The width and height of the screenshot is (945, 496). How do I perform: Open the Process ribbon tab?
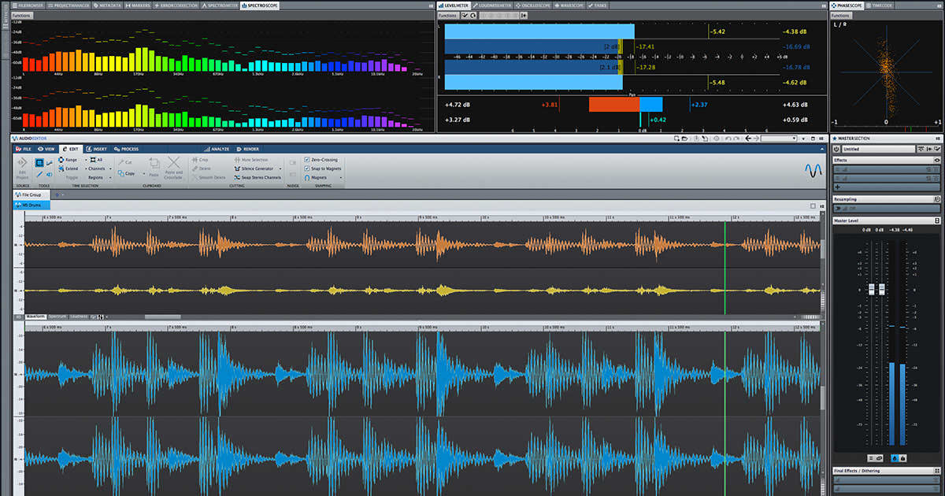(x=126, y=148)
